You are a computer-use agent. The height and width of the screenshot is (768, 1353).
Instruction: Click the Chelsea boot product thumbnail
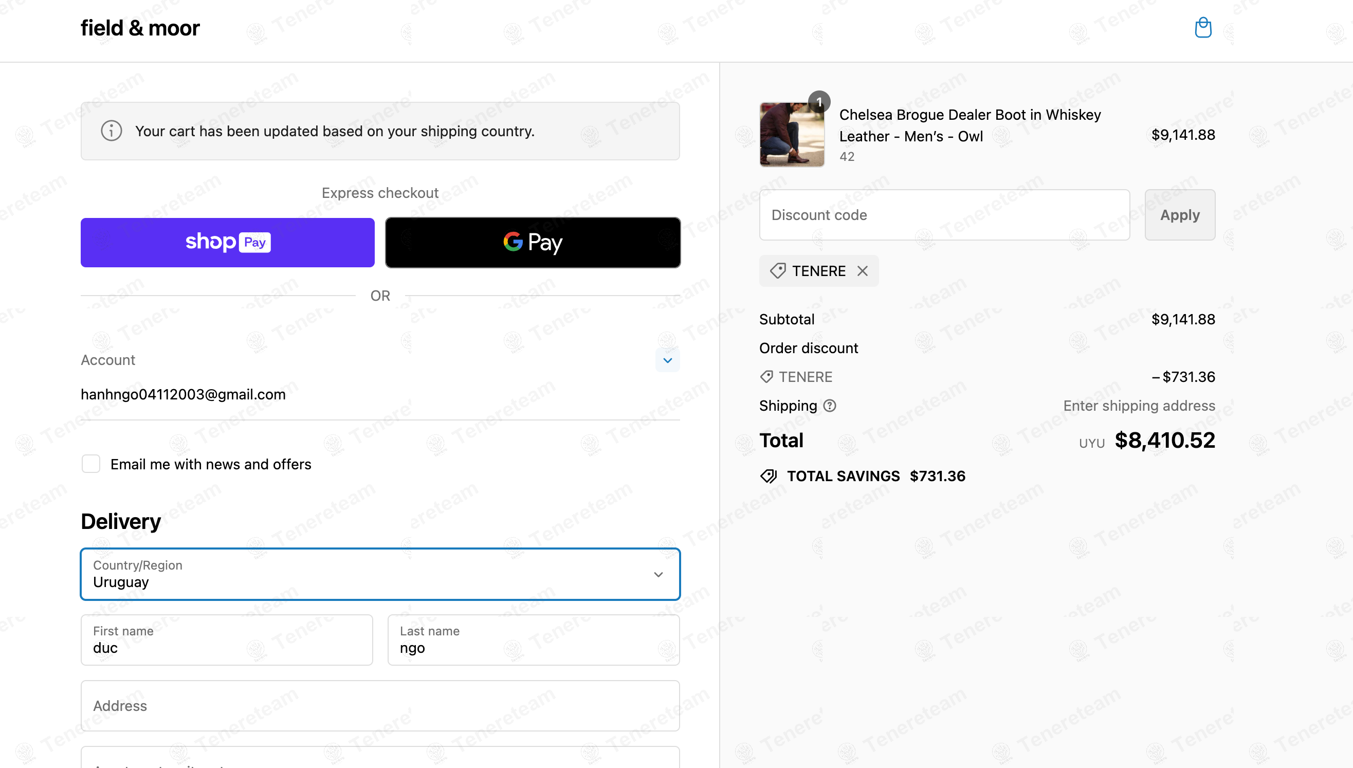[792, 135]
